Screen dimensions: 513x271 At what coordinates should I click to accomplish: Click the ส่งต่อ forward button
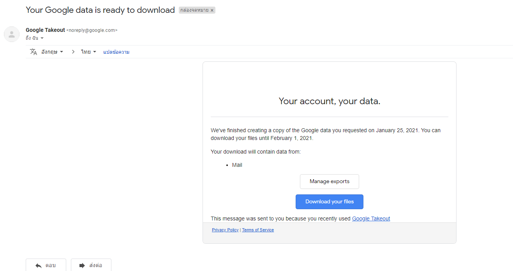tap(91, 265)
